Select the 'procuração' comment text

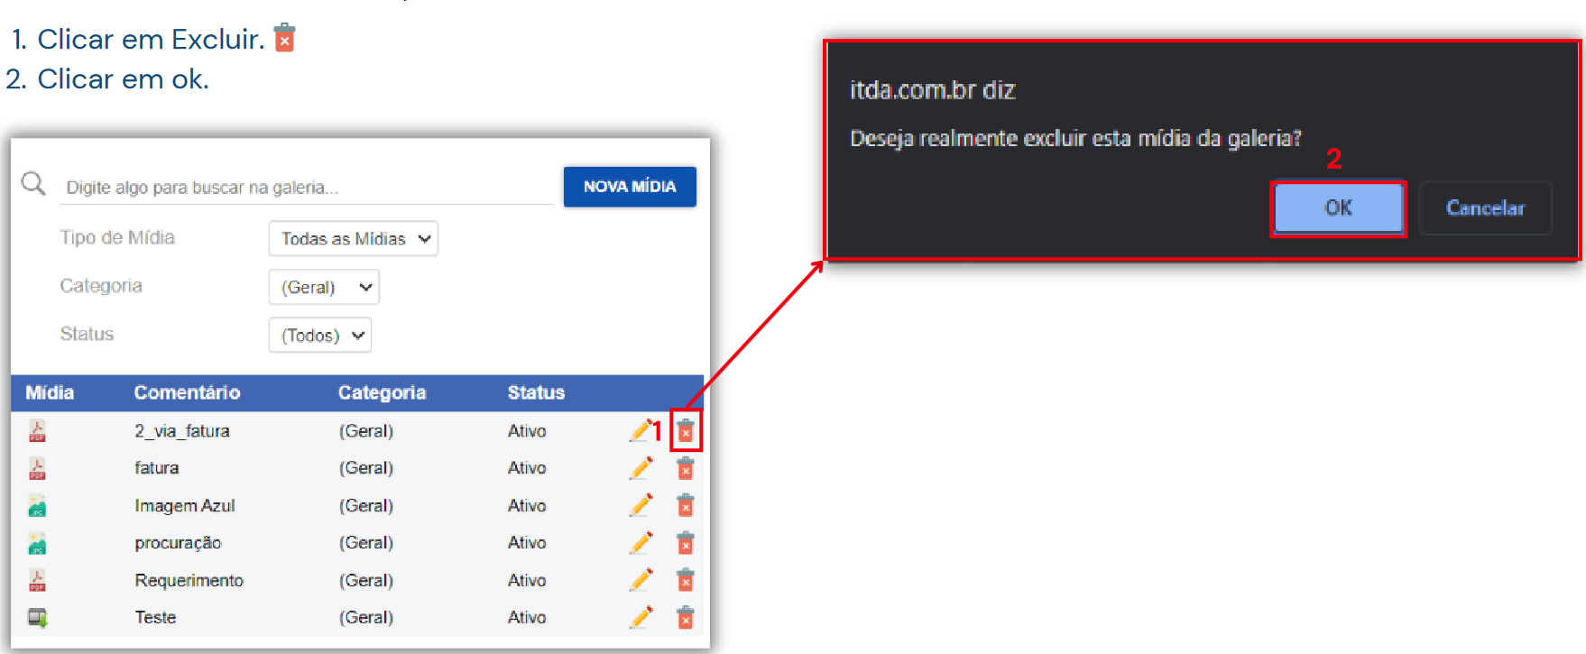click(178, 543)
